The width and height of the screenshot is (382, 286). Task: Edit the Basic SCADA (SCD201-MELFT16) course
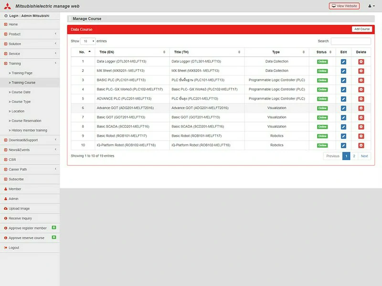click(x=343, y=127)
